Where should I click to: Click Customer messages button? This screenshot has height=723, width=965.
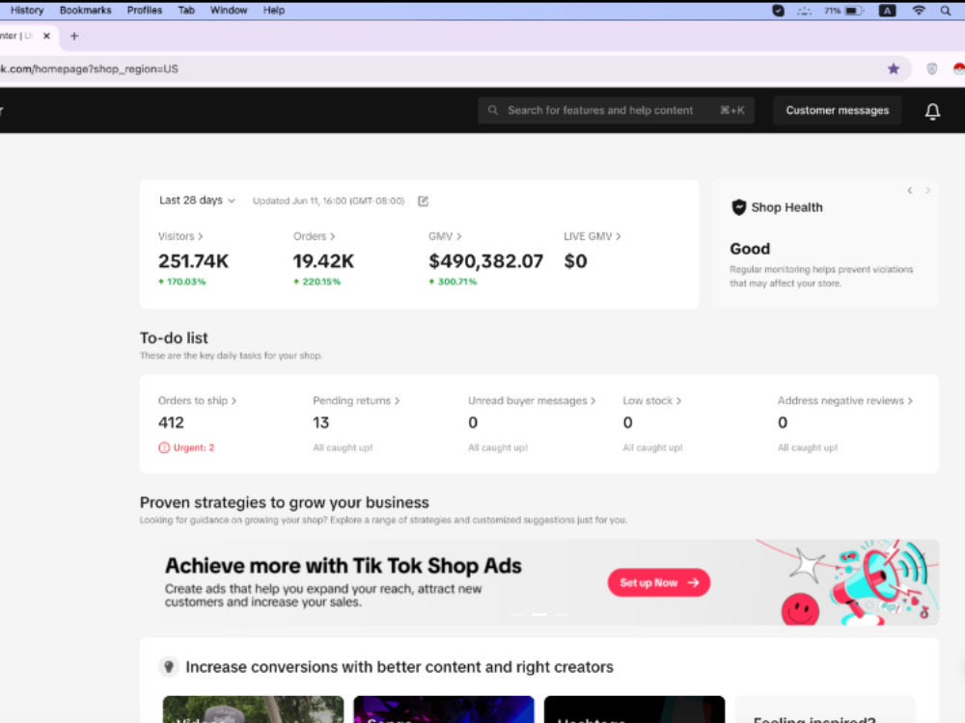(x=837, y=111)
